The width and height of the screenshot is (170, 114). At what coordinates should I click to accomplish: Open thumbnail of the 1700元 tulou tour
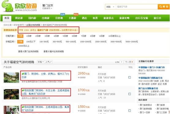11,94
